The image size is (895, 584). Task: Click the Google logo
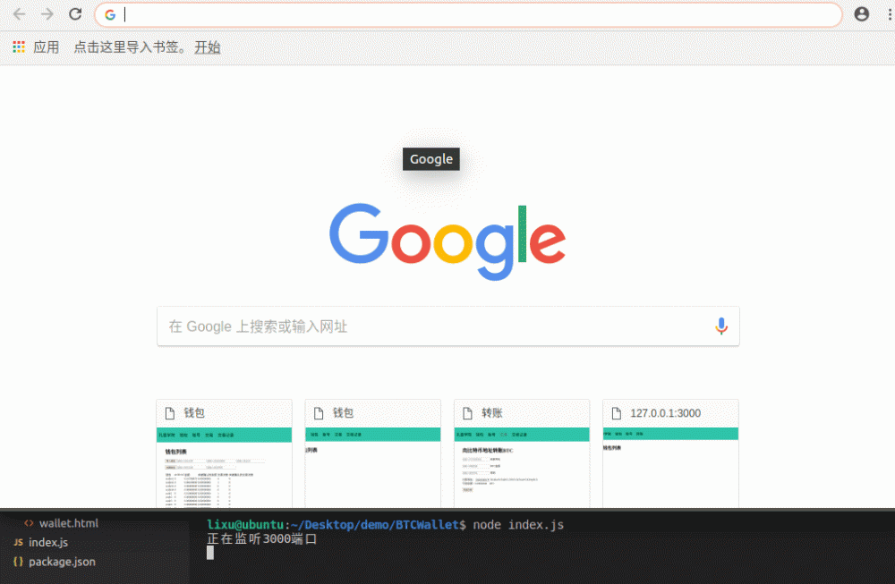pos(447,237)
